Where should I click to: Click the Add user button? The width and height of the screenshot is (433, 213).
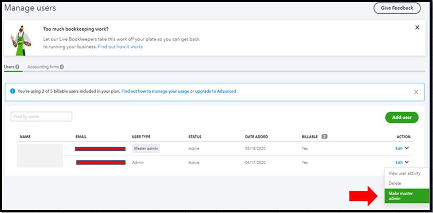401,117
